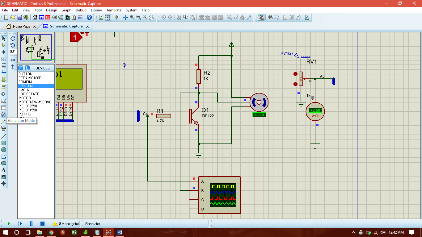Select LM016L in devices list
Image resolution: width=422 pixels, height=237 pixels.
[x=36, y=90]
